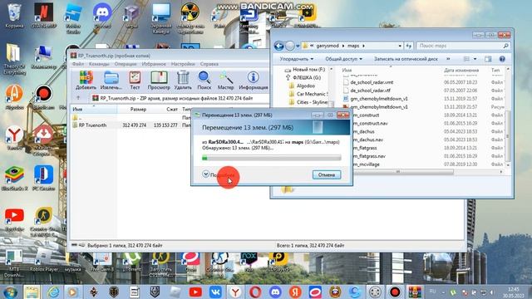This screenshot has height=299, width=532.
Task: Click the Тест (Test) icon in WinRAR
Action: tap(135, 80)
